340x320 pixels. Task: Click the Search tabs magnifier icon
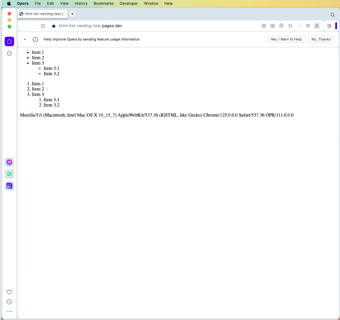(333, 15)
